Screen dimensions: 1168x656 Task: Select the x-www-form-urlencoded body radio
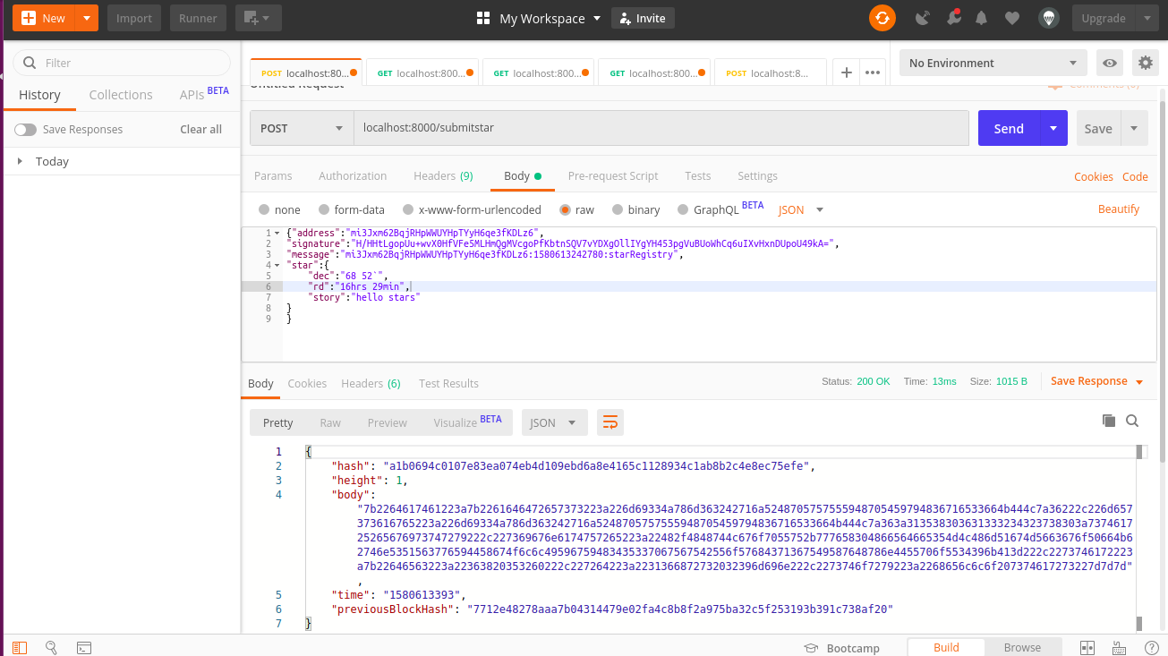click(x=408, y=209)
